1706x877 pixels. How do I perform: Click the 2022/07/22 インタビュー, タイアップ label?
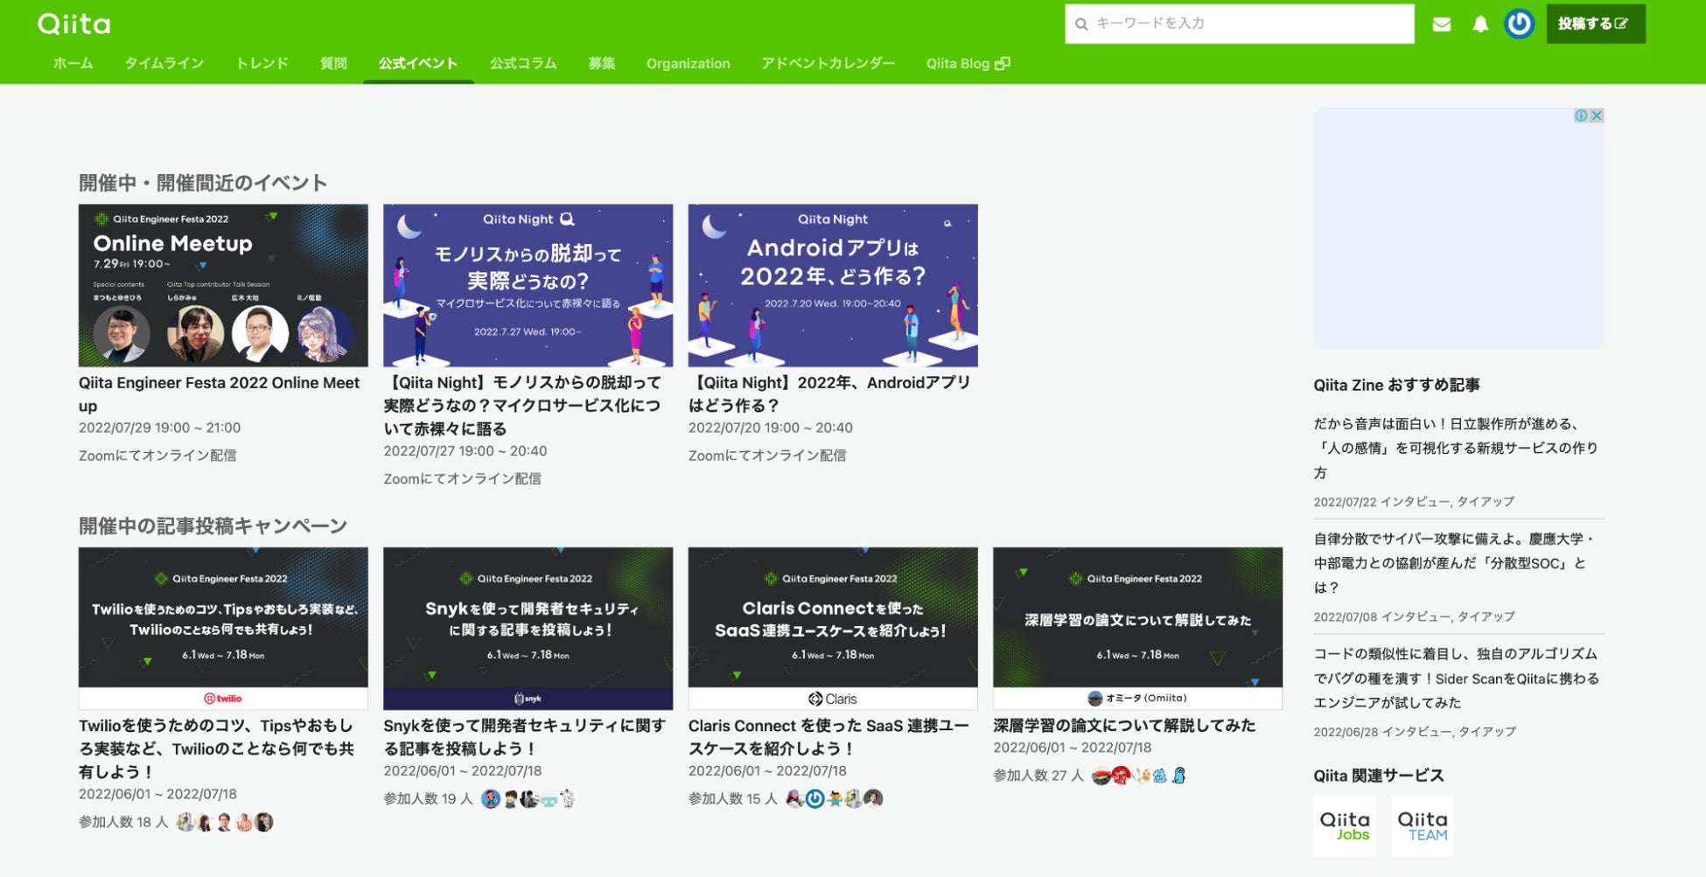coord(1414,502)
